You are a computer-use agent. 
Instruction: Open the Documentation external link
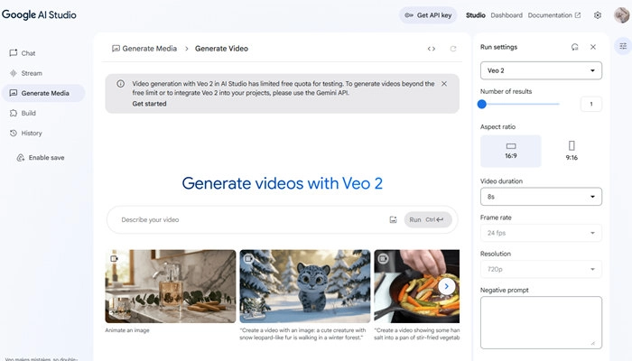click(x=554, y=15)
